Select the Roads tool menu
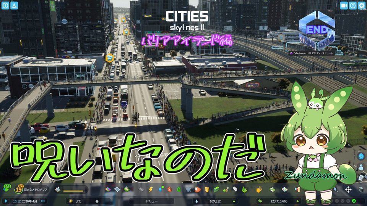This screenshot has height=206, width=367. coord(141,190)
